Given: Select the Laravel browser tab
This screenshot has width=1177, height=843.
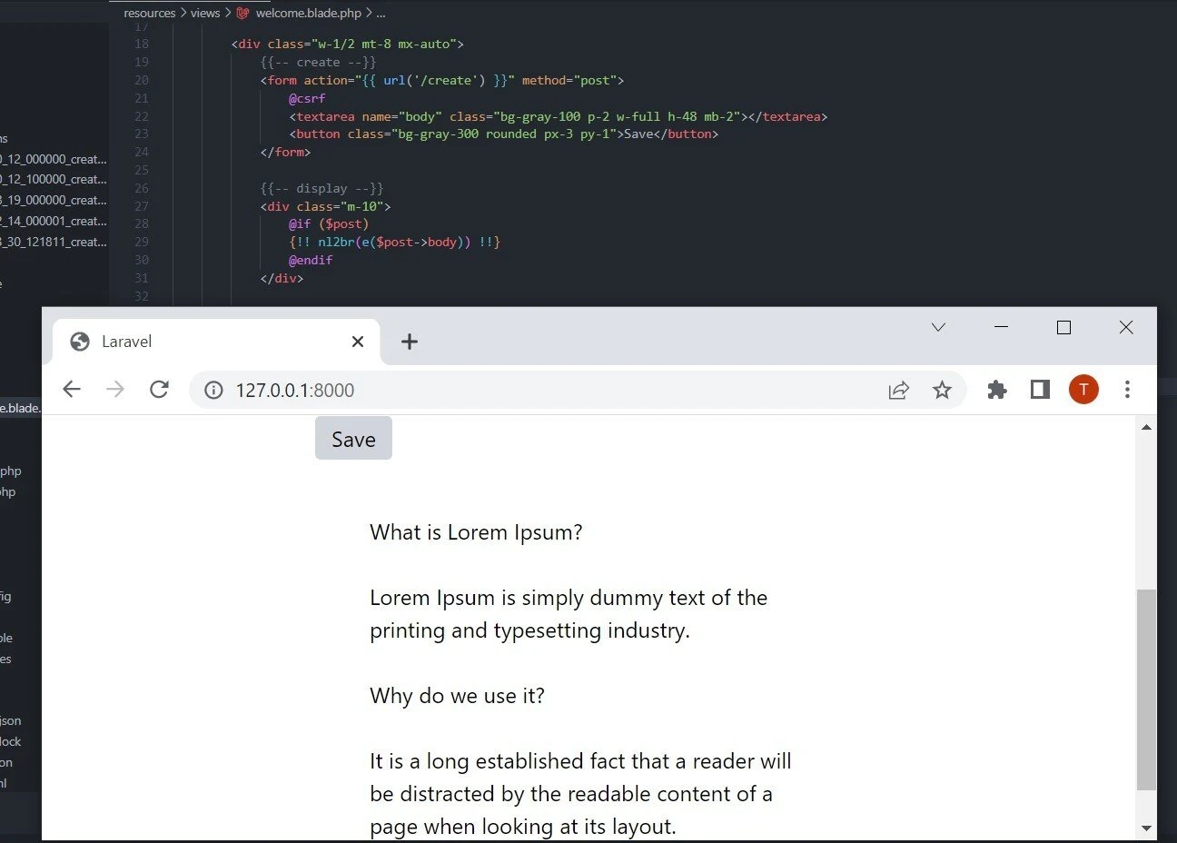Looking at the screenshot, I should coord(182,342).
